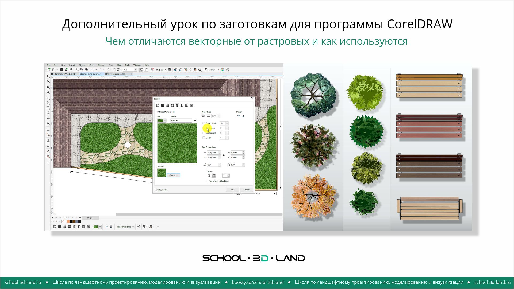The height and width of the screenshot is (289, 514).
Task: Click the Save document icon
Action: [61, 69]
